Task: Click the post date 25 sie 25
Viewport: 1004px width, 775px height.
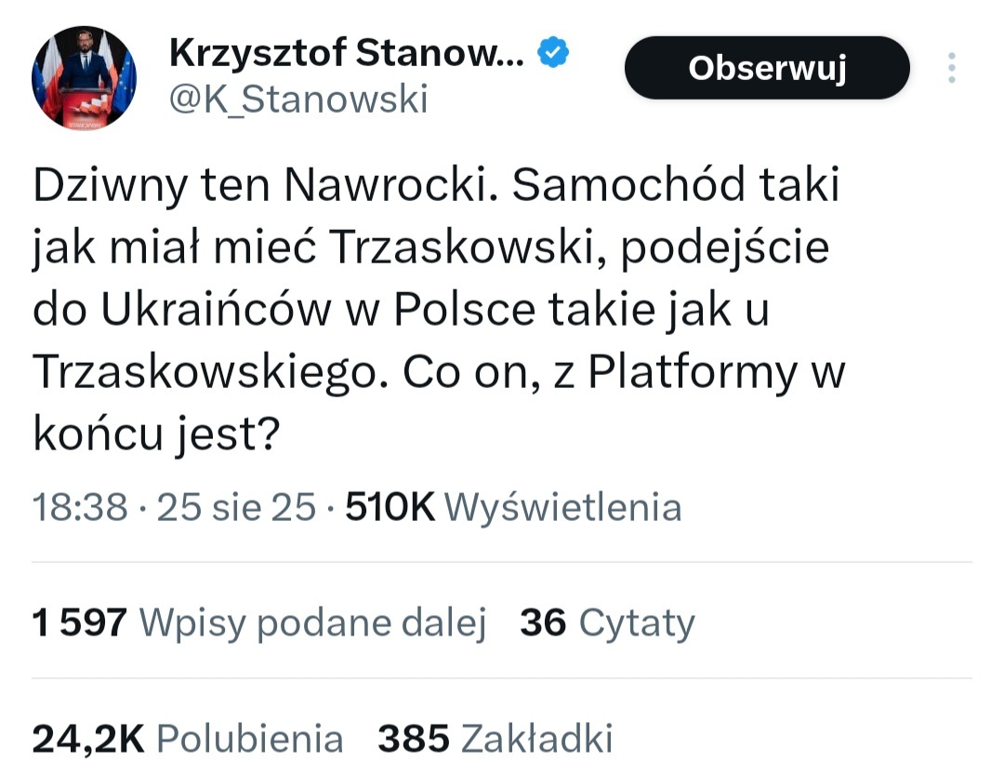Action: tap(236, 507)
